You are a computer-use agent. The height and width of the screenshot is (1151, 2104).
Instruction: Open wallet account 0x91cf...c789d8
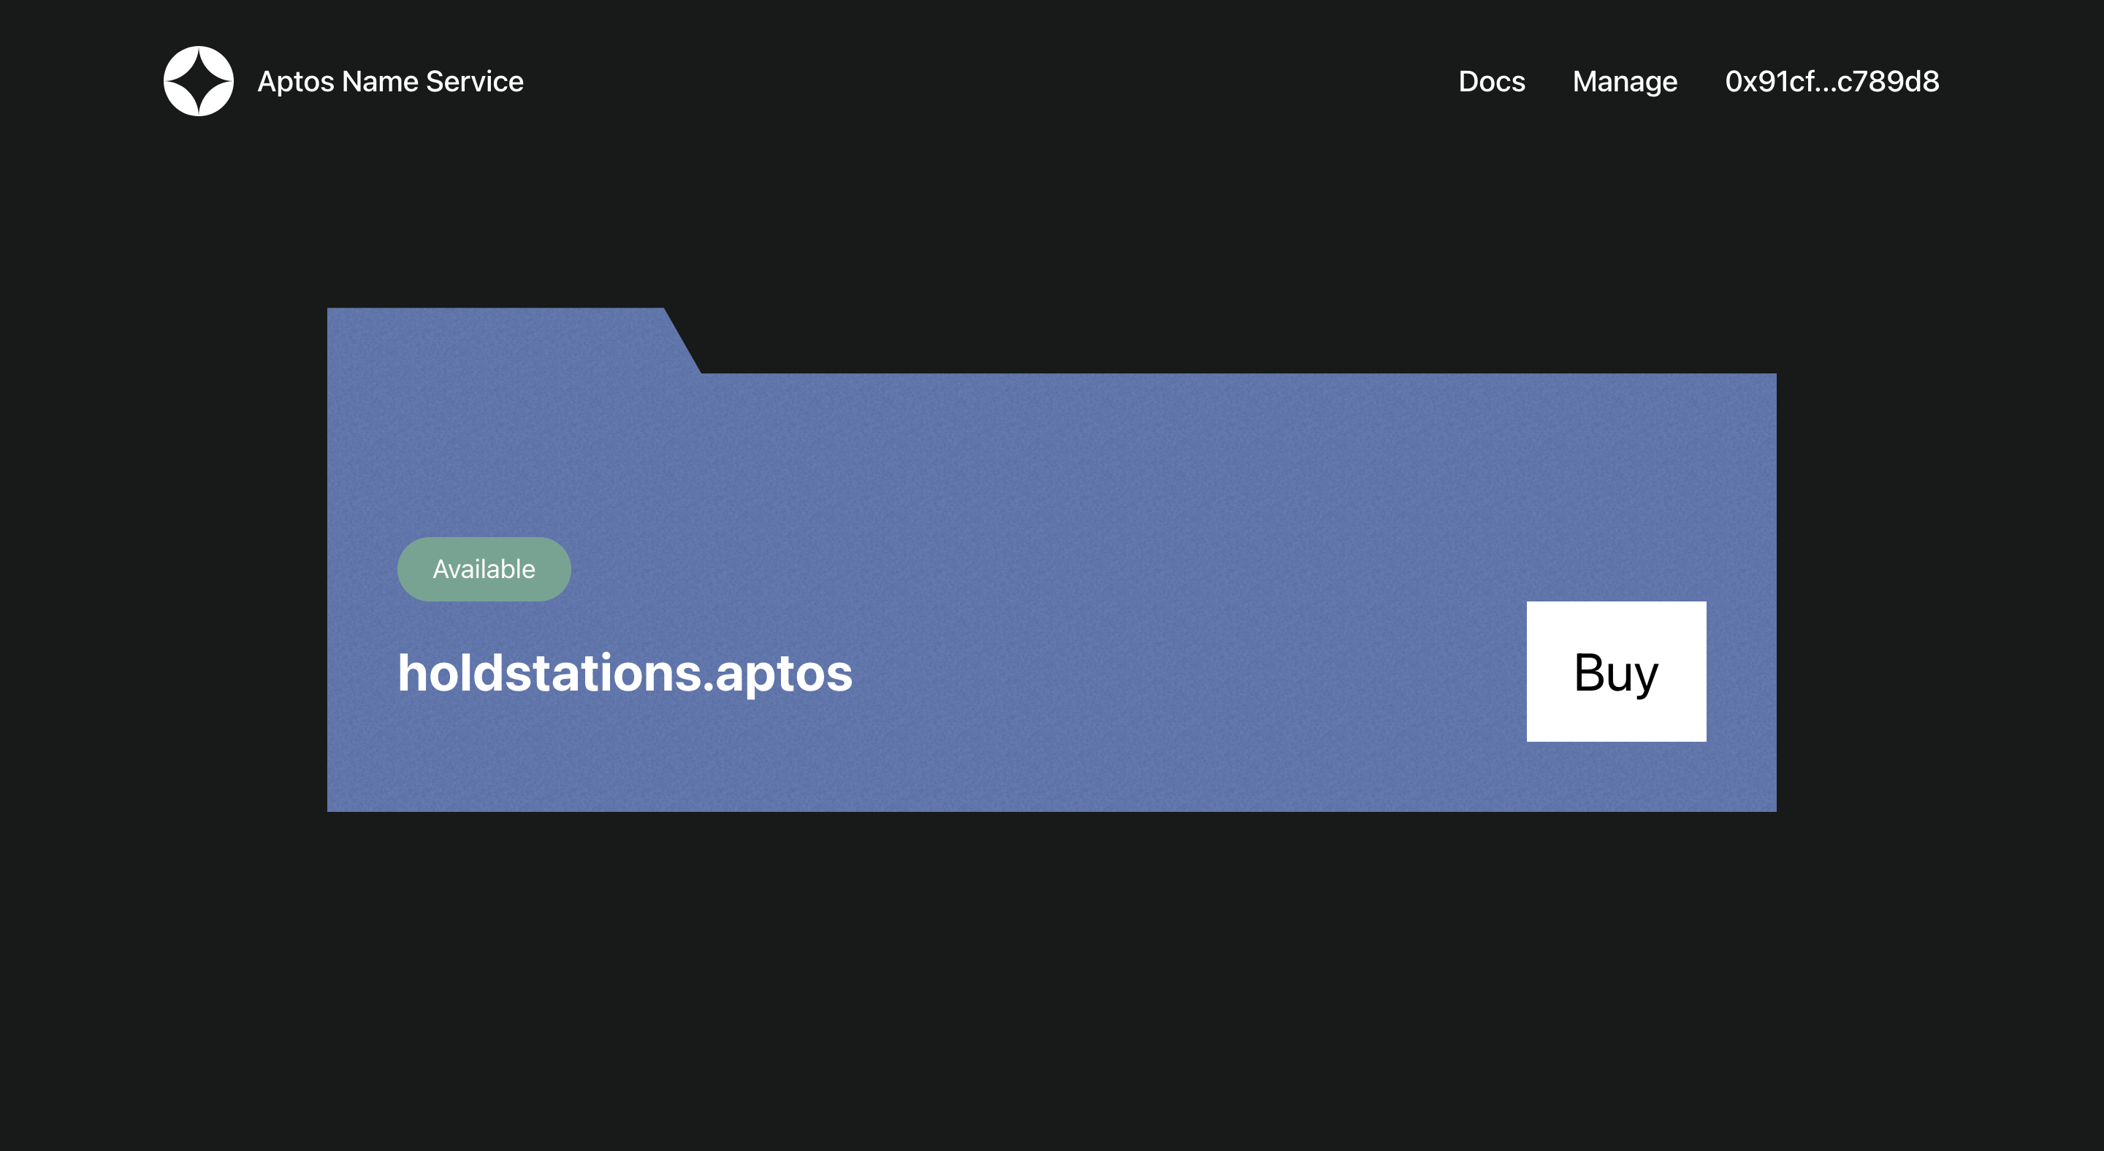(x=1832, y=82)
